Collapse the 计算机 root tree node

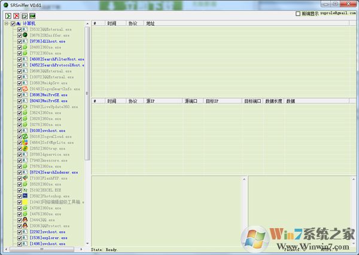pos(6,23)
